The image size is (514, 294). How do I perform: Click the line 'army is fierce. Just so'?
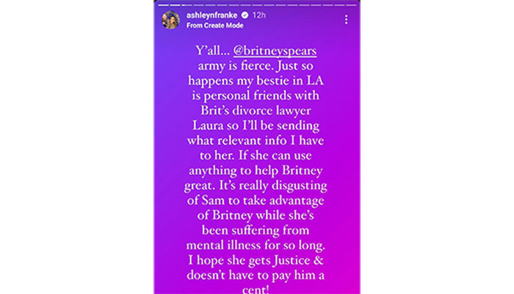256,65
